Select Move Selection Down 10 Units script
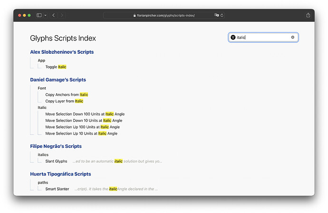The width and height of the screenshot is (328, 213). pos(84,120)
